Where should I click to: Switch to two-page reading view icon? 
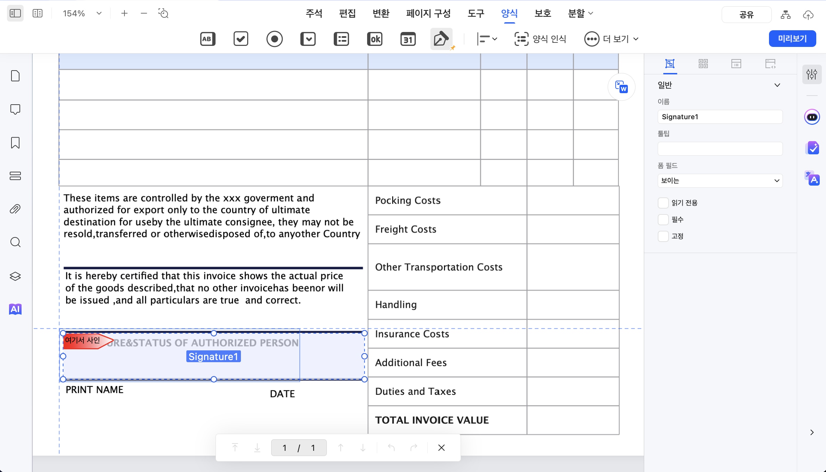tap(38, 14)
